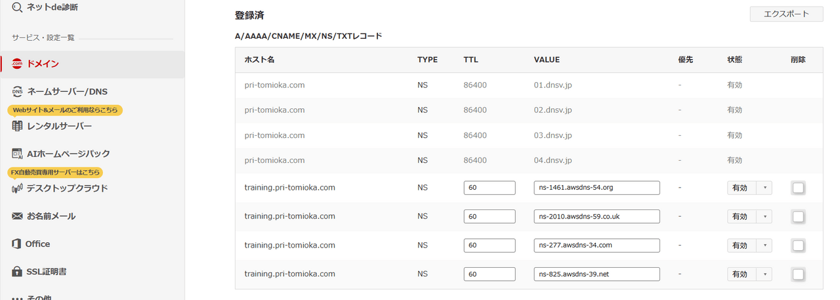Click the DNS globe icon in sidebar
The image size is (840, 300).
tap(17, 91)
